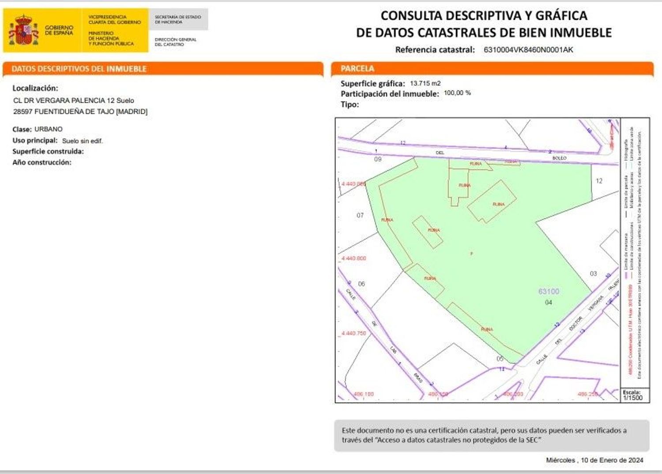
Task: Select the Datos Descriptivos del Inmueble header
Action: (79, 69)
